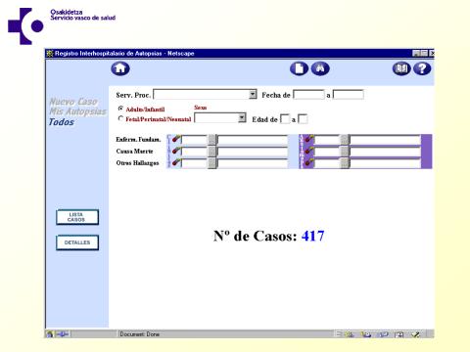The width and height of the screenshot is (470, 352).
Task: Click the Enferm. Fundam. code picker icon
Action: [x=176, y=139]
